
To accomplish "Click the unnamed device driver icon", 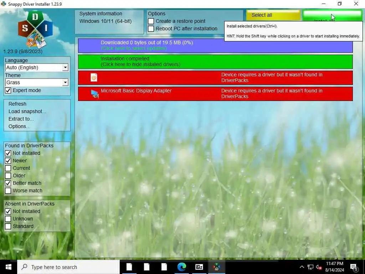I will [x=94, y=77].
